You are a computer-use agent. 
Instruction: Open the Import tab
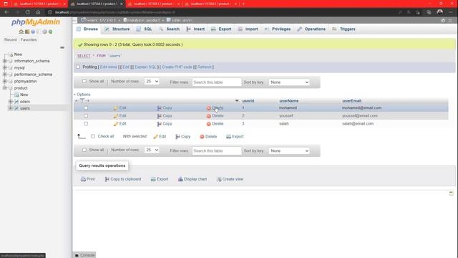click(x=248, y=29)
